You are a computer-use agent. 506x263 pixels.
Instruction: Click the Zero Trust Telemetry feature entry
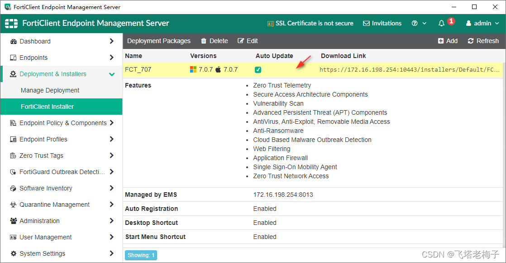pos(282,85)
